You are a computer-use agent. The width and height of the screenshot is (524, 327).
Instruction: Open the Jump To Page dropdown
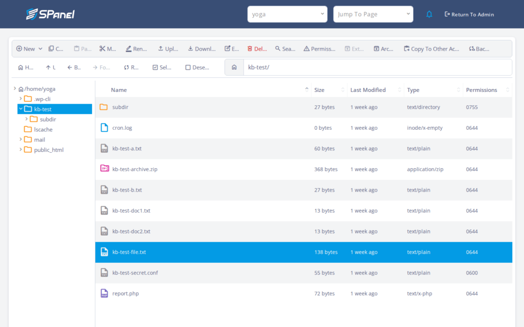pos(373,14)
